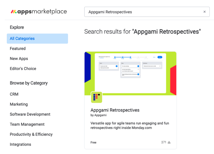Select All Categories in sidebar
214x154 pixels.
[x=37, y=39]
